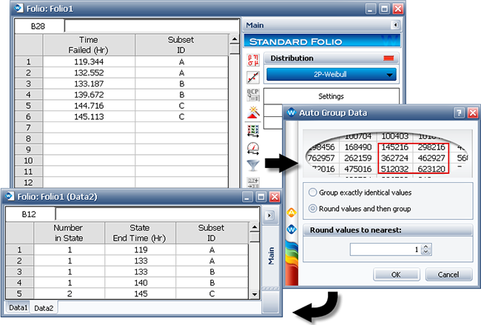
Task: Select cell containing 132.552
Action: (89, 73)
